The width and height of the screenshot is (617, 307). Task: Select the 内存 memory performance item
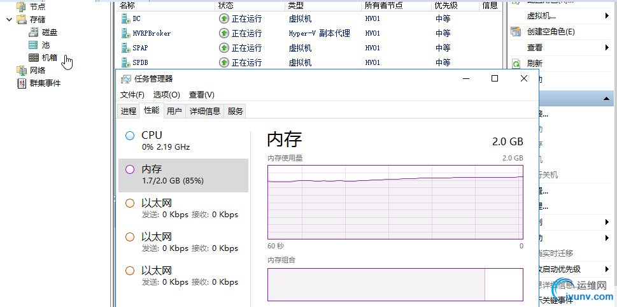pos(183,175)
